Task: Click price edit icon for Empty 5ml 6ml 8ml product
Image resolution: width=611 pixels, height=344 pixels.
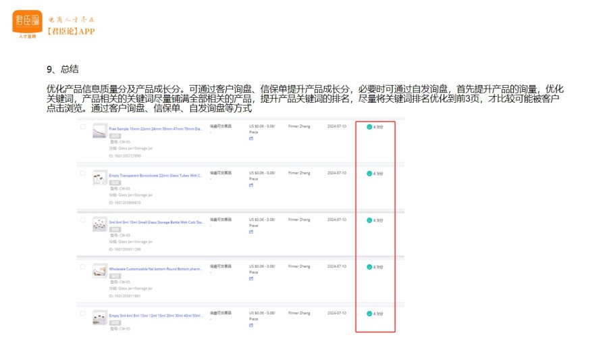Action: 251,325
